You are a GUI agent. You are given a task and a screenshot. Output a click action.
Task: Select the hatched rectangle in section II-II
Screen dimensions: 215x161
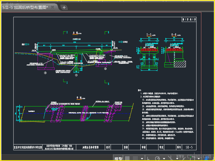pos(180,64)
